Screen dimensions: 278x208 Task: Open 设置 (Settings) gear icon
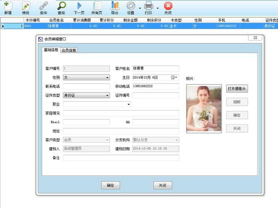click(x=131, y=8)
